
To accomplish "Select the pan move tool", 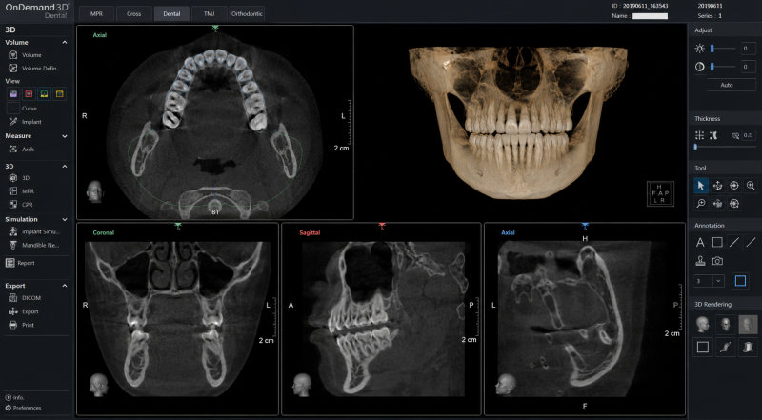I will pyautogui.click(x=717, y=186).
